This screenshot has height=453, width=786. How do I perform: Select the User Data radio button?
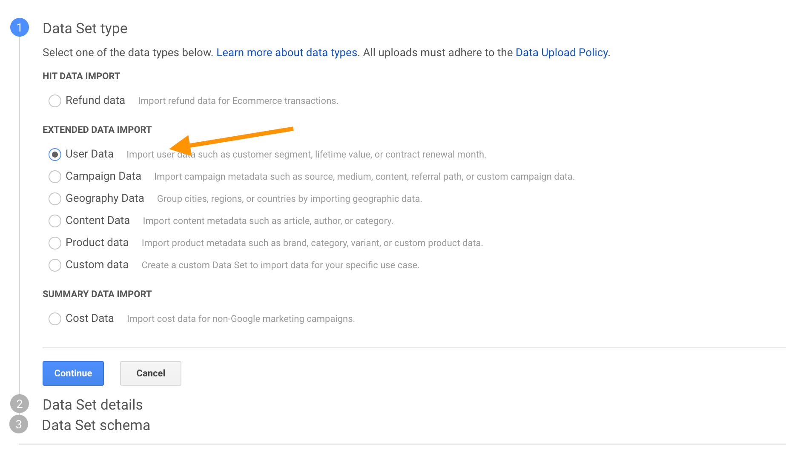click(x=55, y=155)
